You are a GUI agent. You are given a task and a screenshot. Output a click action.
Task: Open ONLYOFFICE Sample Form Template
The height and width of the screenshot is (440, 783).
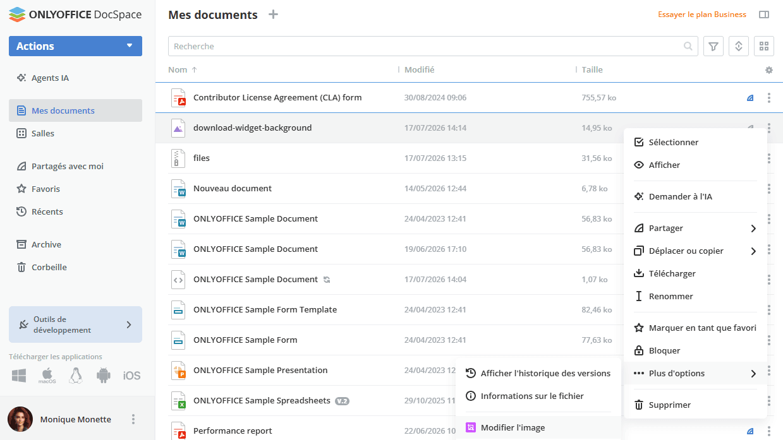[265, 310]
